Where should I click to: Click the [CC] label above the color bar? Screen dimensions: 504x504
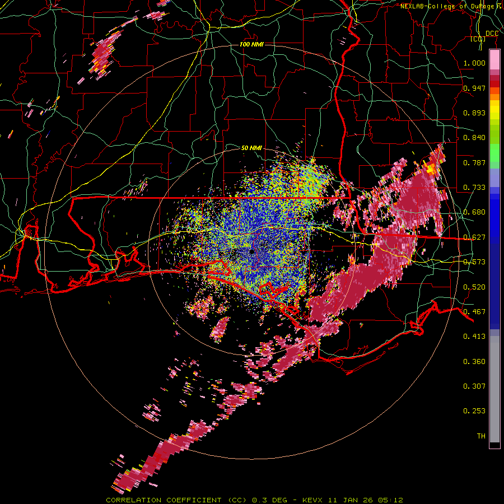tap(478, 39)
